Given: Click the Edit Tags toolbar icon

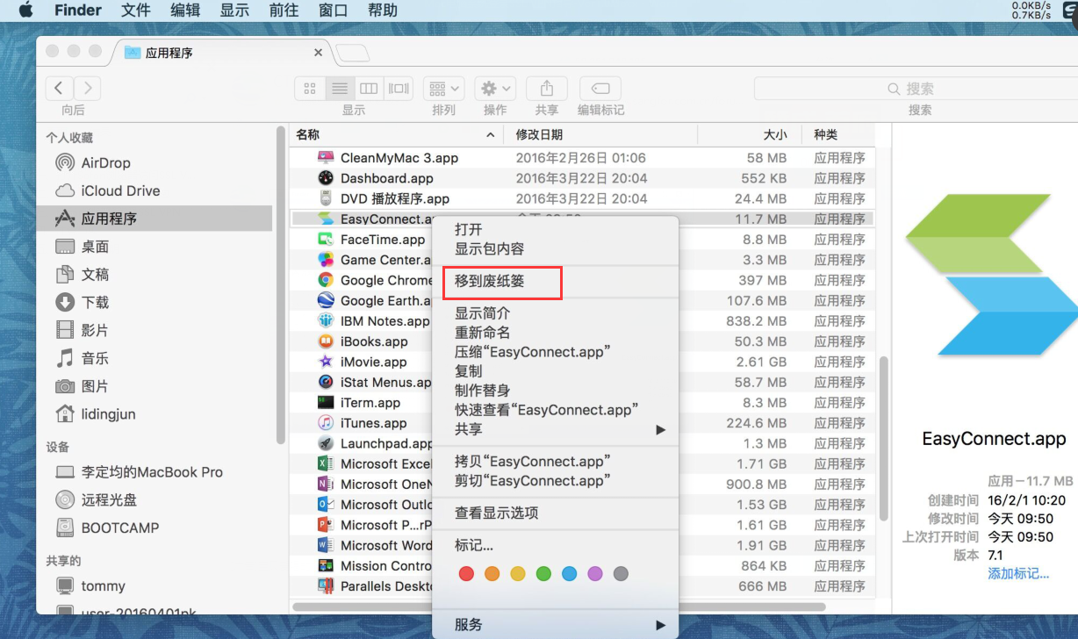Looking at the screenshot, I should click(x=600, y=89).
